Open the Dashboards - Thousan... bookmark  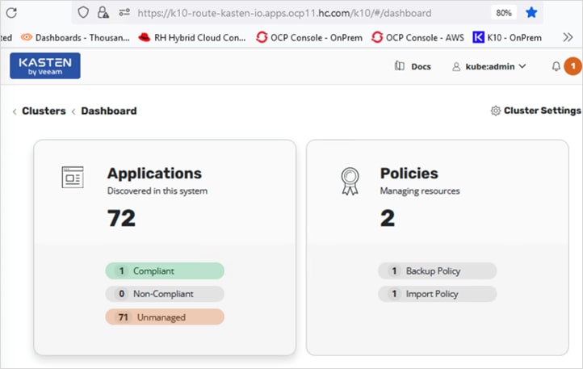coord(75,38)
